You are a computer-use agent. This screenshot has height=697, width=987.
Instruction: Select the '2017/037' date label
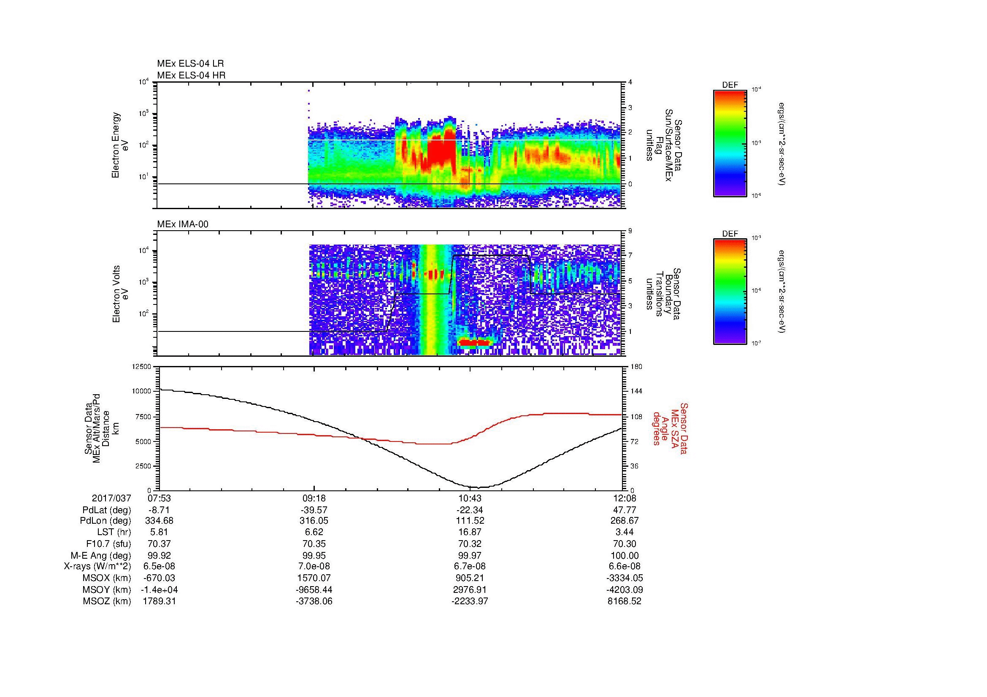[x=111, y=498]
